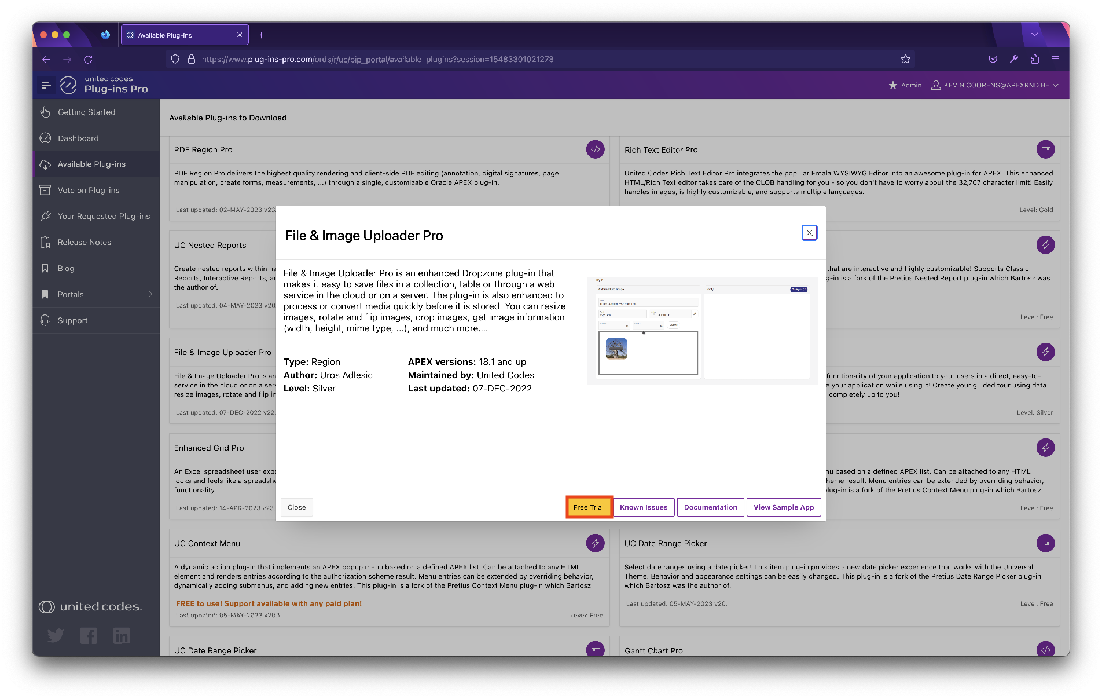Open the Blog sidebar entry

pyautogui.click(x=96, y=268)
